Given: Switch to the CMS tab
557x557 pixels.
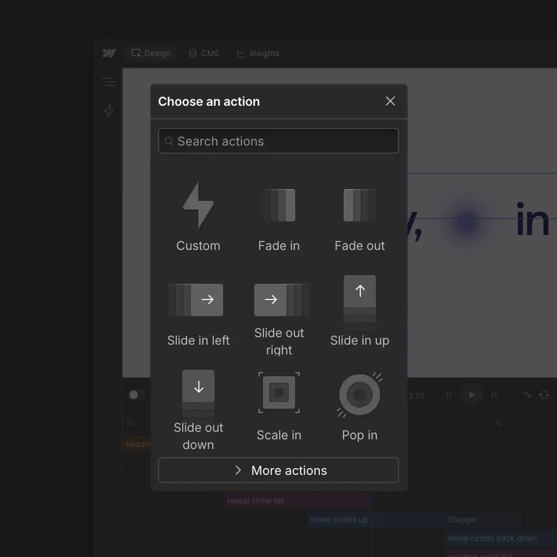Looking at the screenshot, I should pos(204,53).
